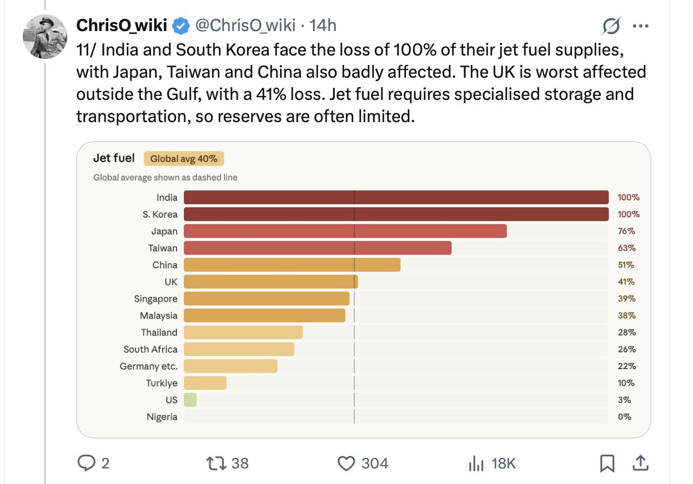Like the tweet with heart icon
693x484 pixels.
click(x=346, y=463)
